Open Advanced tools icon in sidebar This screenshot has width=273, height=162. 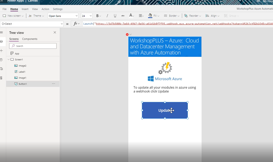1,78
